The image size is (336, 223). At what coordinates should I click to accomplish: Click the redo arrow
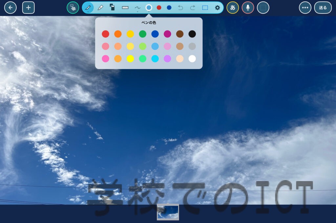193,8
